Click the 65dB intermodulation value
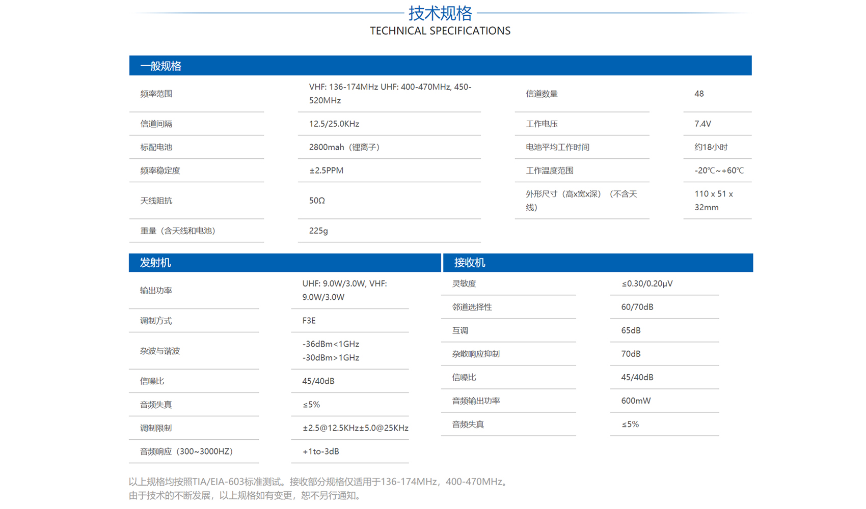This screenshot has width=866, height=509. point(631,330)
